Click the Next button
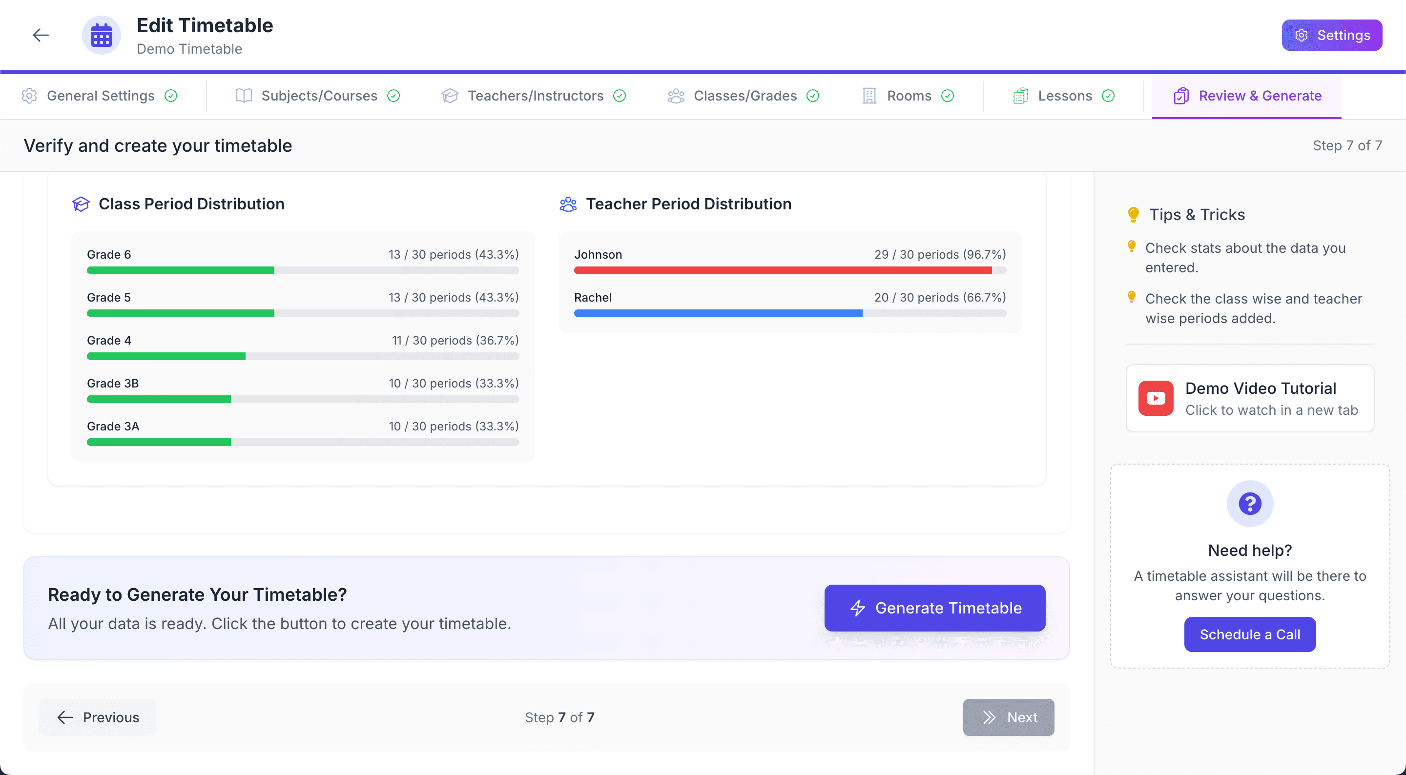The height and width of the screenshot is (775, 1406). pos(1008,717)
